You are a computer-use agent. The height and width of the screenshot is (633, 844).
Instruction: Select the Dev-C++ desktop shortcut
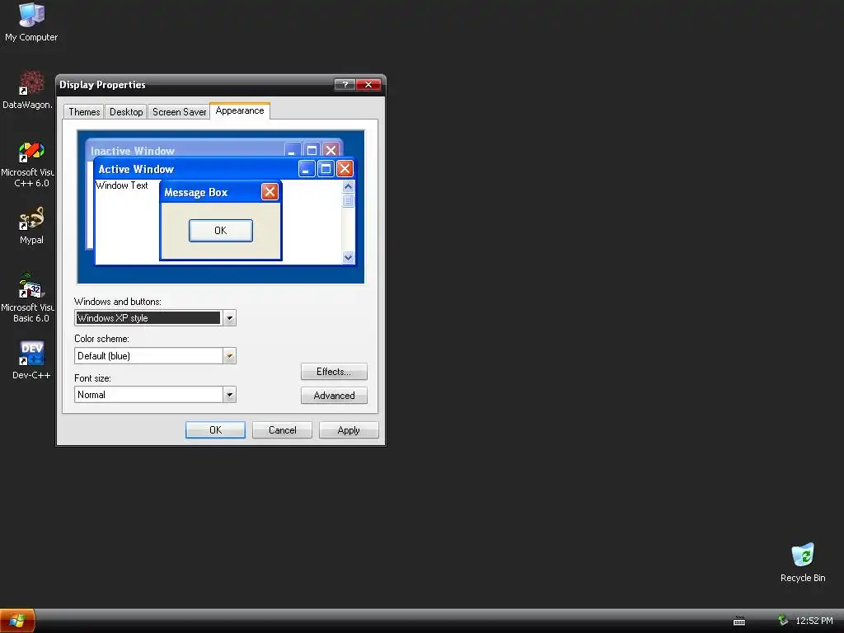tap(31, 360)
